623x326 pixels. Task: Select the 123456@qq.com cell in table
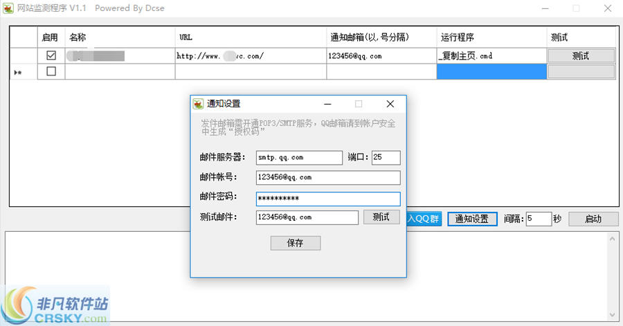click(x=381, y=56)
